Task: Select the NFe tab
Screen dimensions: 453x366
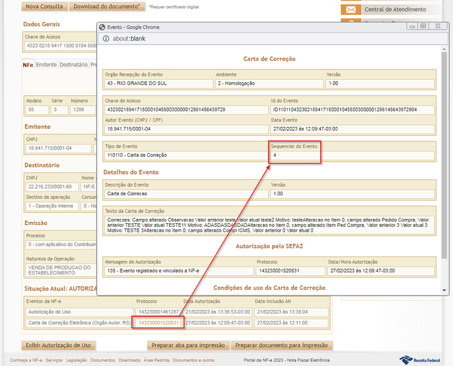Action: tap(28, 65)
